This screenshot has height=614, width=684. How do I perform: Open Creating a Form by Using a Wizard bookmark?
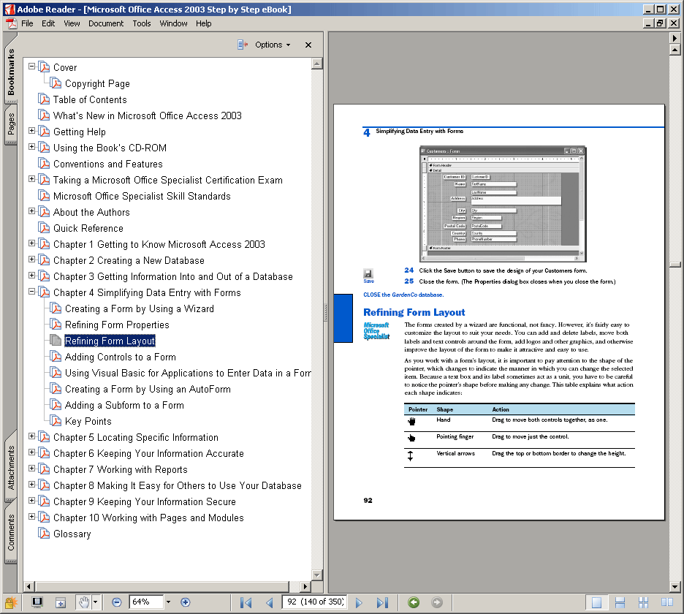[x=140, y=308]
